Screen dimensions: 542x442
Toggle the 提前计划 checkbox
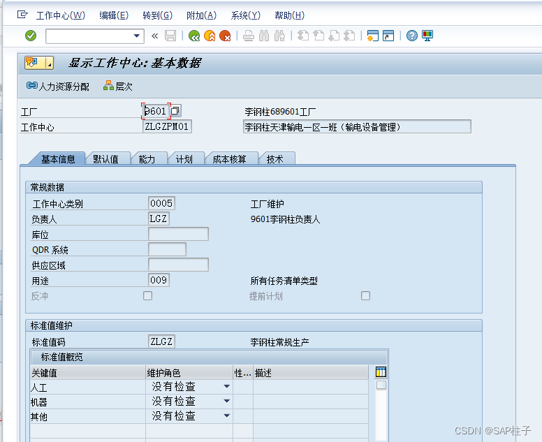[x=365, y=296]
